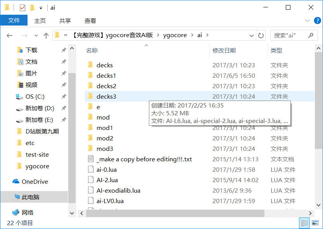Viewport: 323px width, 229px height.
Task: Unpin OS (C:) using its pin icon
Action: point(64,96)
